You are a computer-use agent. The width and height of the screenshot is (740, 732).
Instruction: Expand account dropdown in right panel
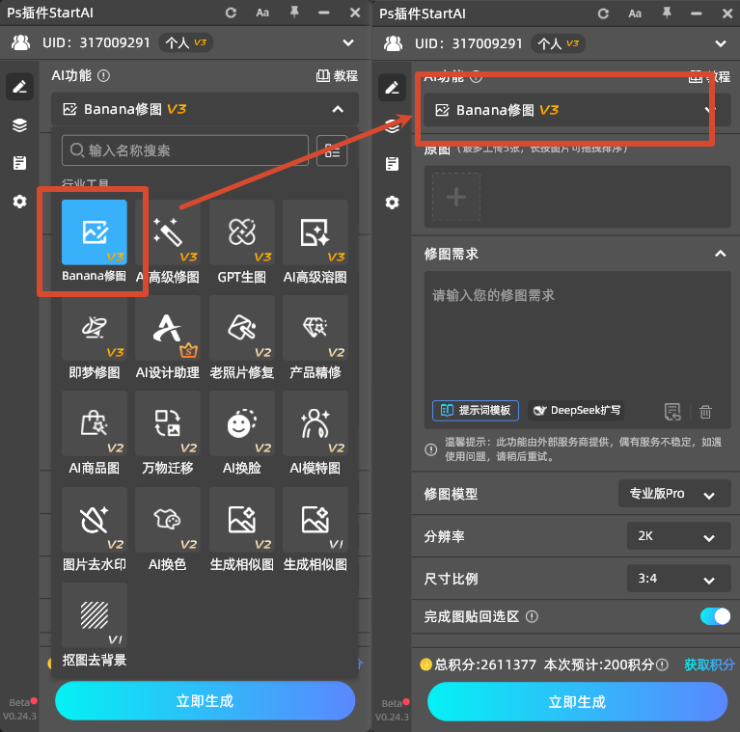click(x=721, y=43)
